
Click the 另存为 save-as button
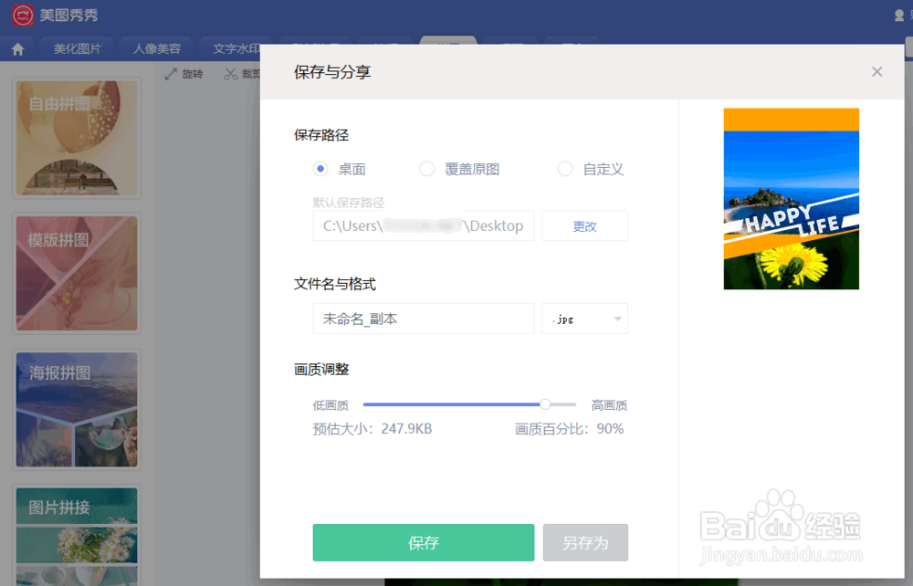tap(585, 542)
